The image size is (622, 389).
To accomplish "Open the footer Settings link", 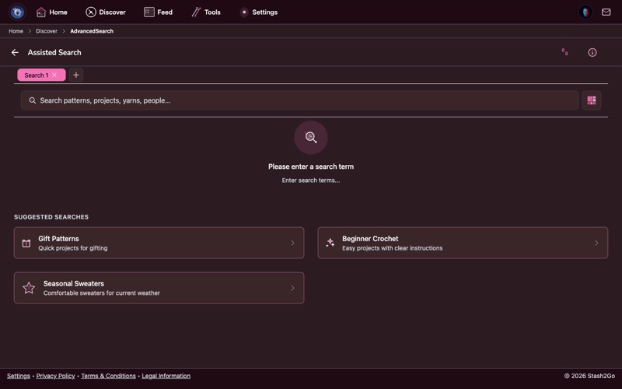I will point(18,376).
